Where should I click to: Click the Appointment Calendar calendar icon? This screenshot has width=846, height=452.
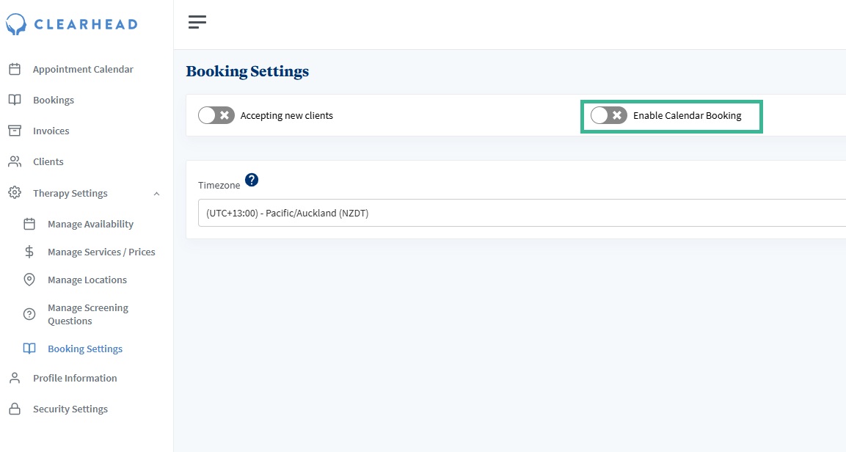point(15,69)
